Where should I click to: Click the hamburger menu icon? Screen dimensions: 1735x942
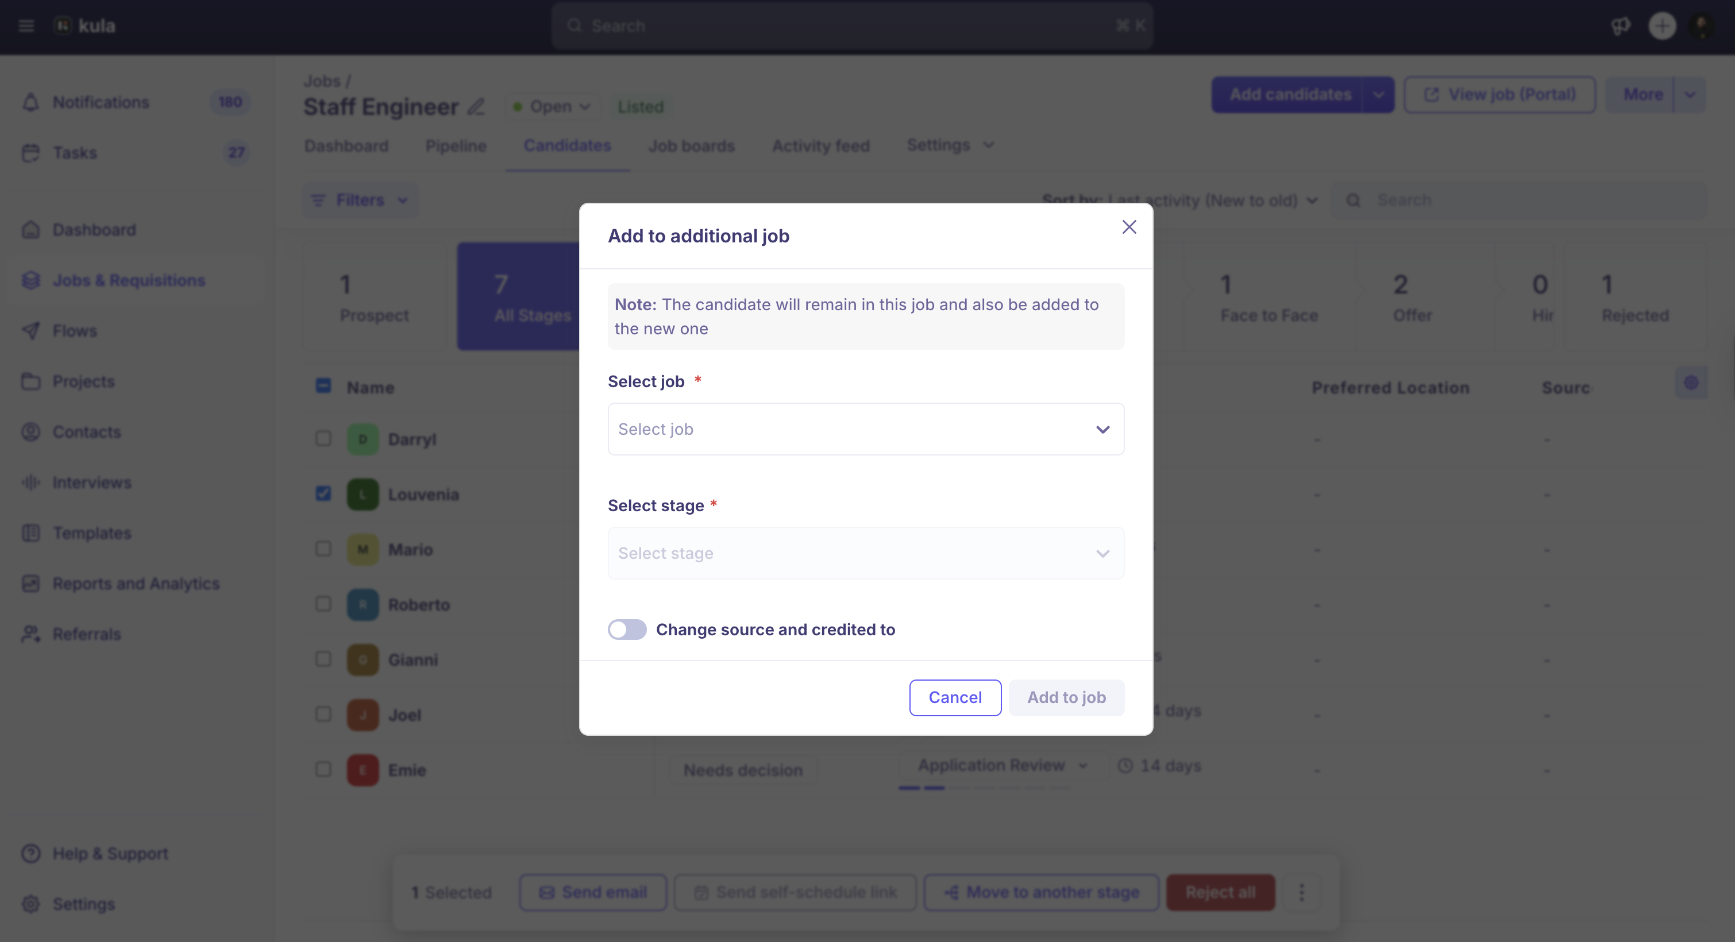coord(26,26)
